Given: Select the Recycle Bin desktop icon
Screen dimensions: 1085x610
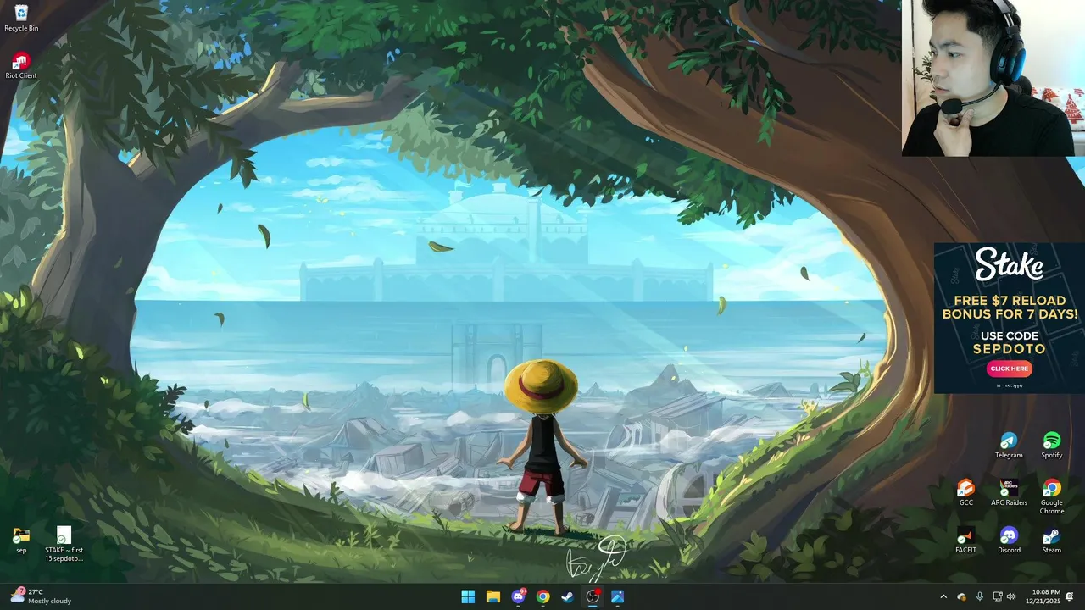Looking at the screenshot, I should click(21, 18).
